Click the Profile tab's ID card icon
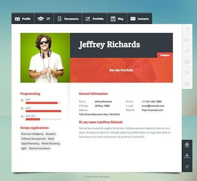Viewport: 197px width, 181px height. coord(18,19)
